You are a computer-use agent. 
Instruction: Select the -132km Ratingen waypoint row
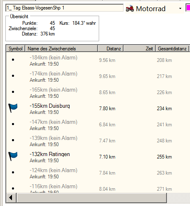tap(98, 157)
